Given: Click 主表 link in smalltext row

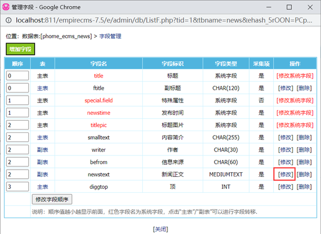Looking at the screenshot, I should pyautogui.click(x=43, y=138).
